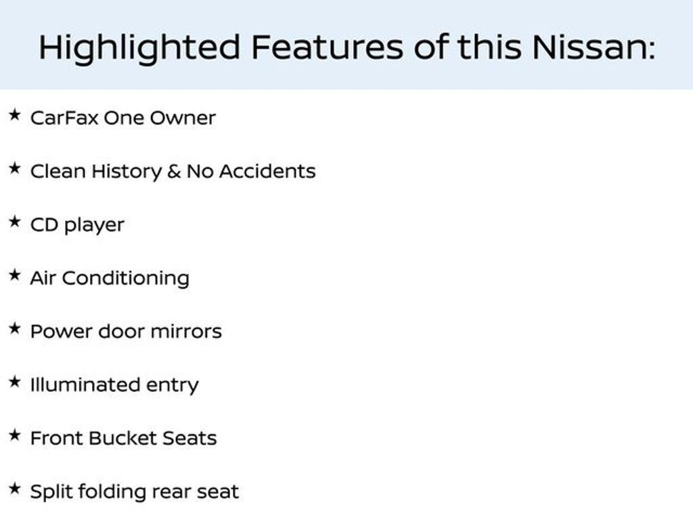Click the Front Bucket Seats text
693x519 pixels.
123,438
